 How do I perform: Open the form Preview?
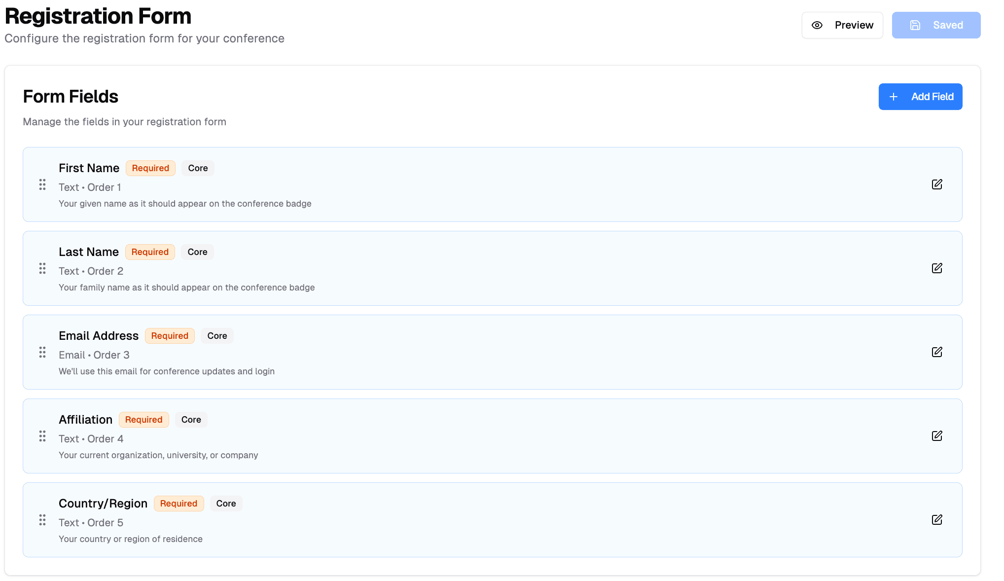842,25
